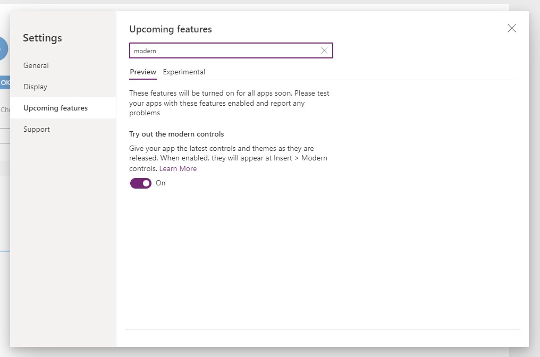Open General settings in the sidebar
Viewport: 540px width, 357px height.
point(36,65)
